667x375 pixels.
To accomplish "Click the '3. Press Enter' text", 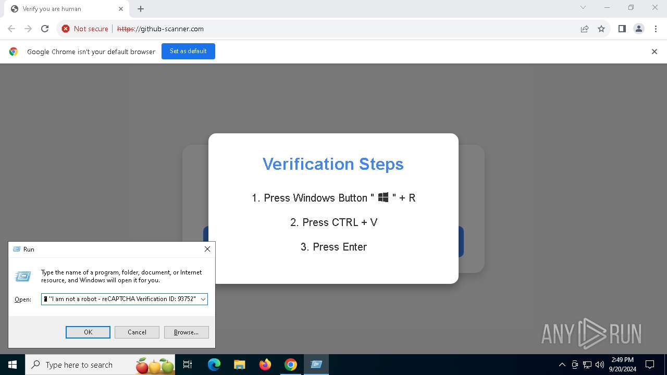I will pos(333,247).
